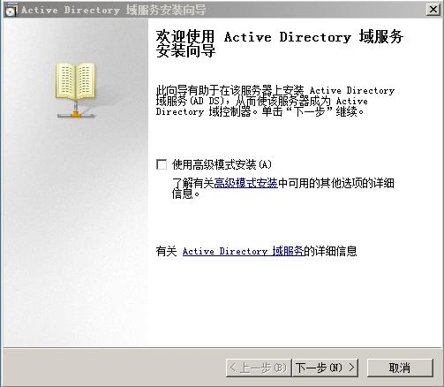The image size is (444, 387).
Task: Click the 了解有关 text before the link
Action: (x=193, y=183)
